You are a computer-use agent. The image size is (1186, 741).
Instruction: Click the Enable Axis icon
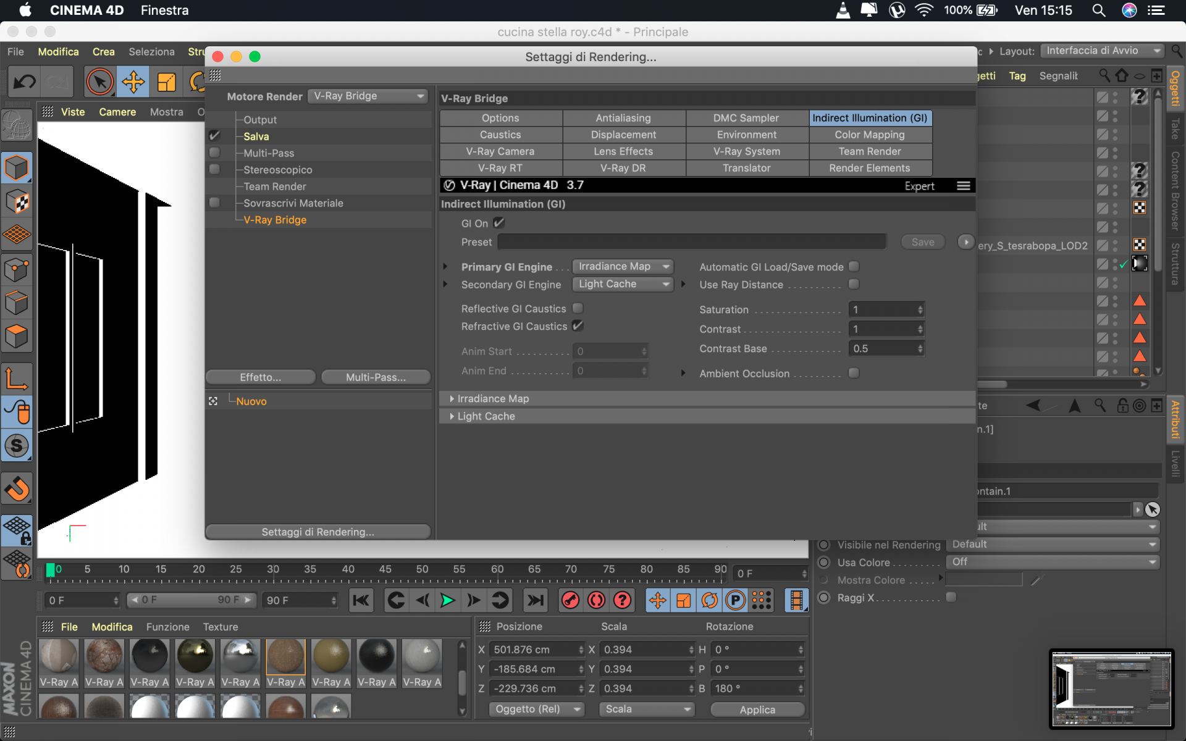pyautogui.click(x=17, y=378)
